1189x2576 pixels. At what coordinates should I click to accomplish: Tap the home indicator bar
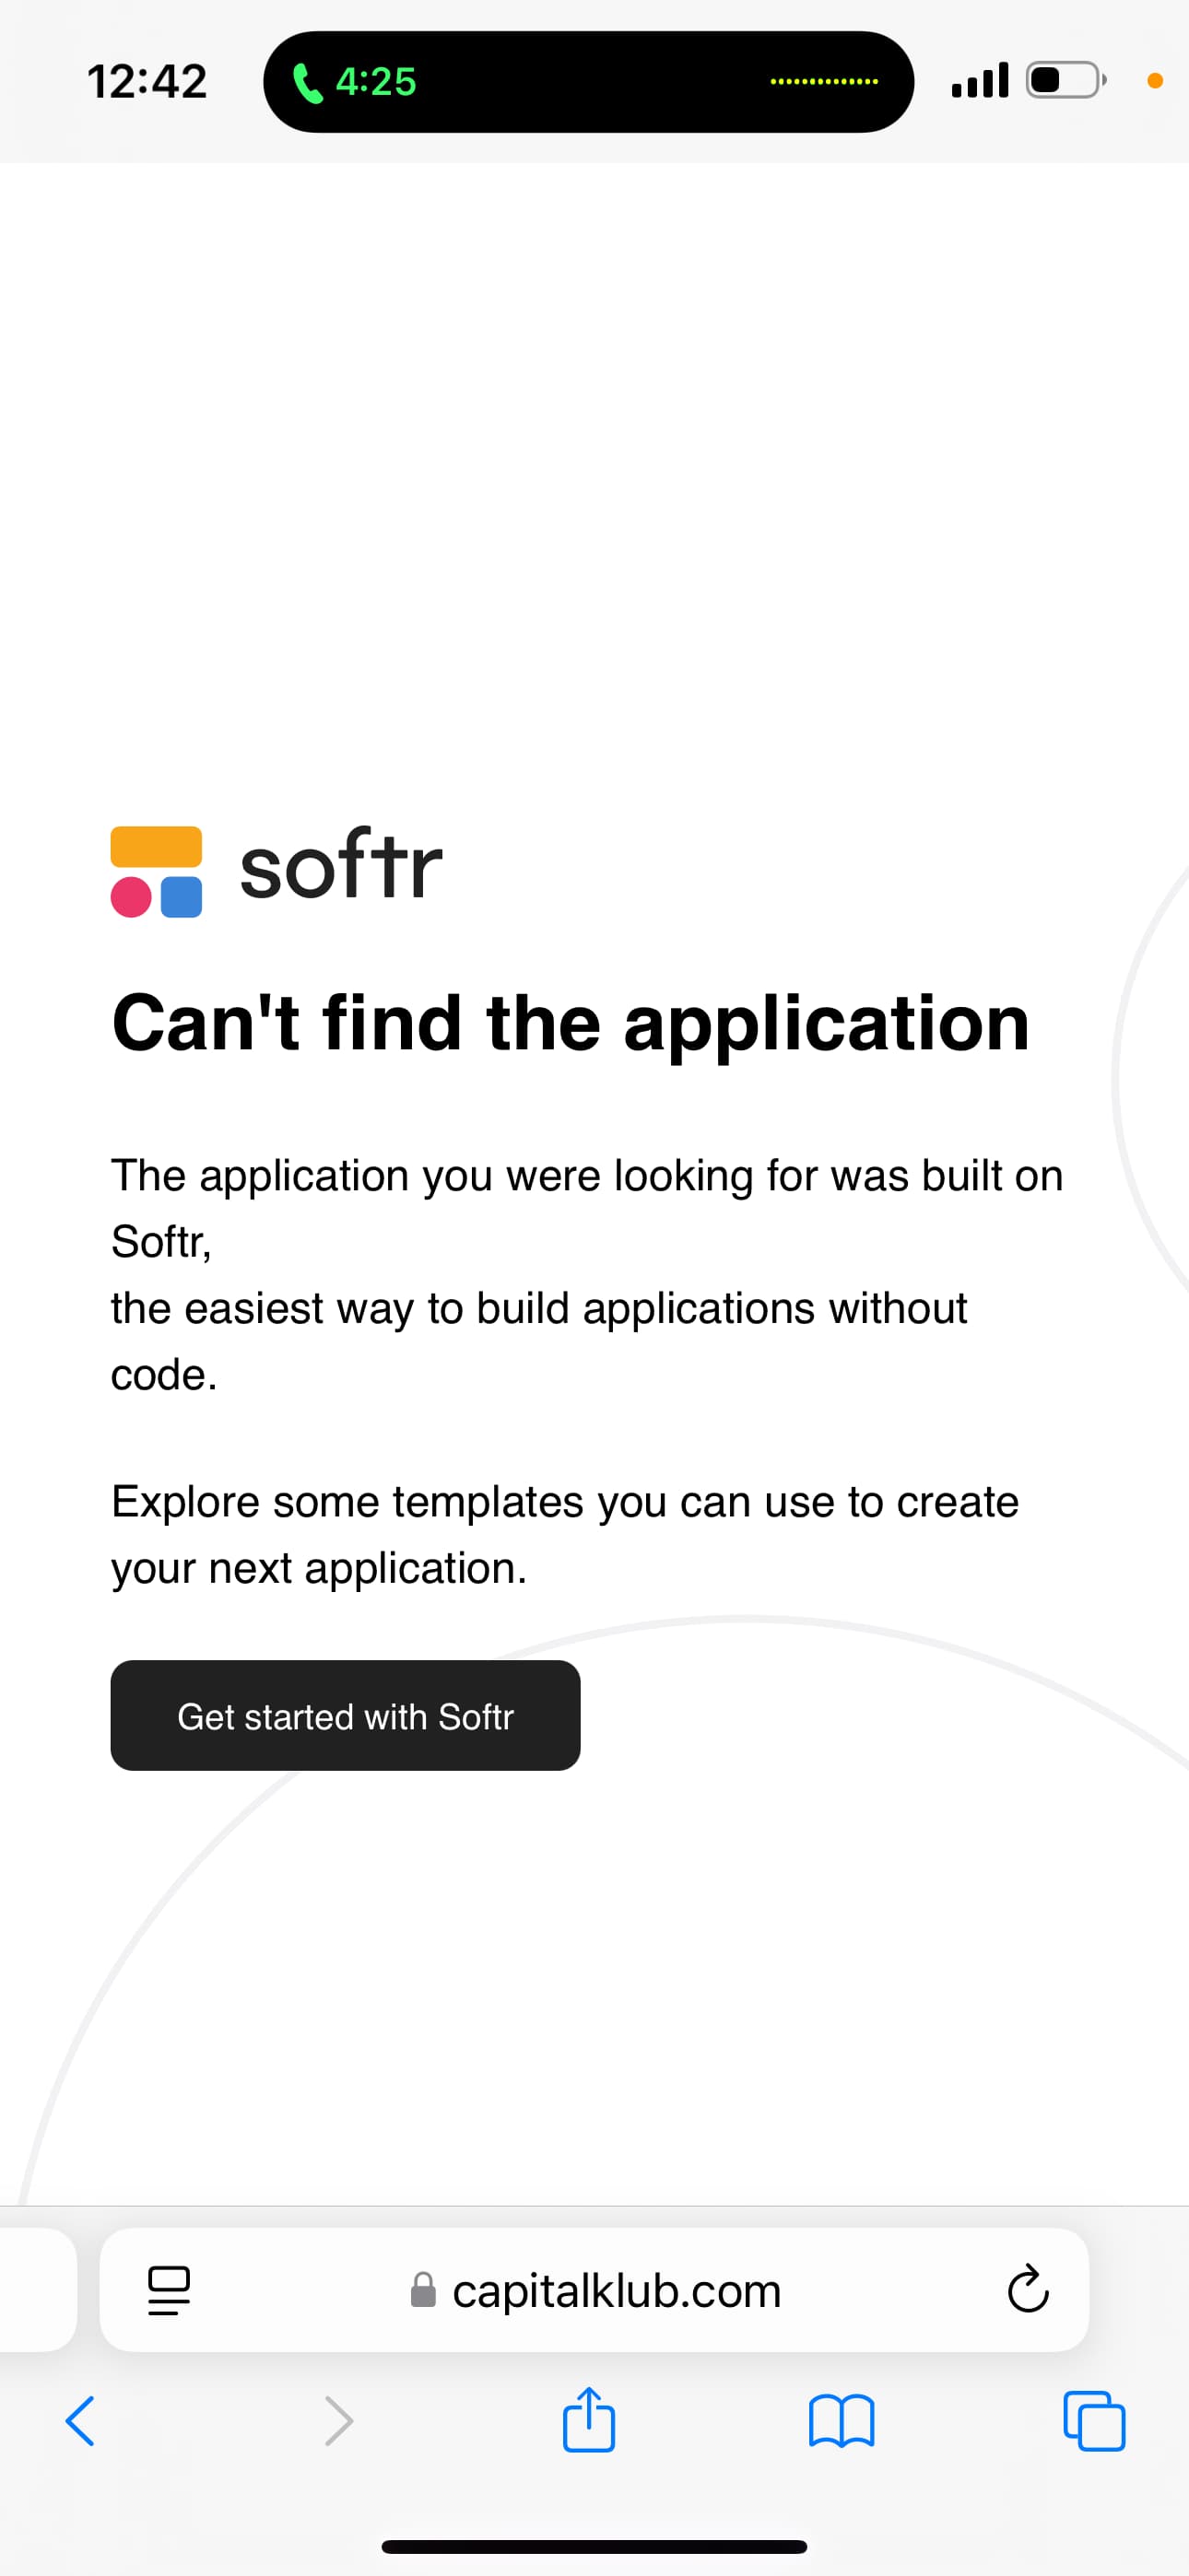click(x=594, y=2546)
